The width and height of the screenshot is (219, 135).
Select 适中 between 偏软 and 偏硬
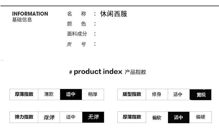tap(178, 117)
